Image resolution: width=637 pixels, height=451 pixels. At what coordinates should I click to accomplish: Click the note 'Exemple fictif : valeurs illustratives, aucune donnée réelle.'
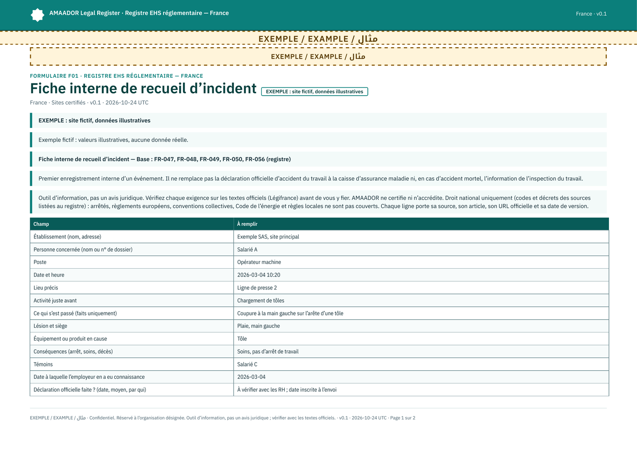318,140
